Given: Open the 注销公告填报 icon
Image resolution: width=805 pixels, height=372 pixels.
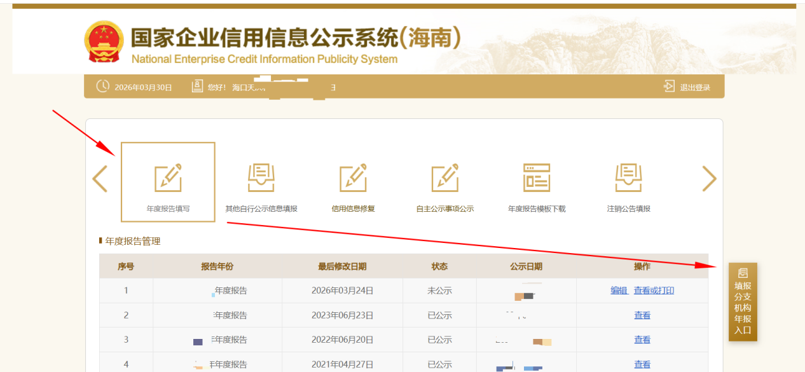Looking at the screenshot, I should [628, 179].
